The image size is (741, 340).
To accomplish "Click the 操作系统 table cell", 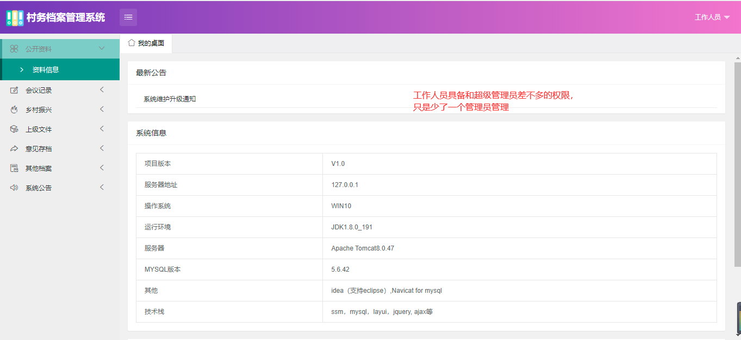I will pyautogui.click(x=229, y=206).
